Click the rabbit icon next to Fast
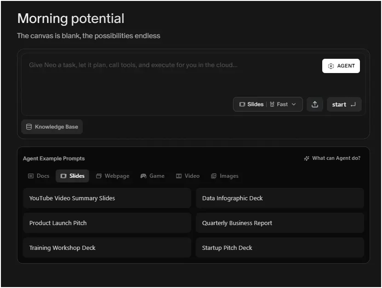 [272, 104]
